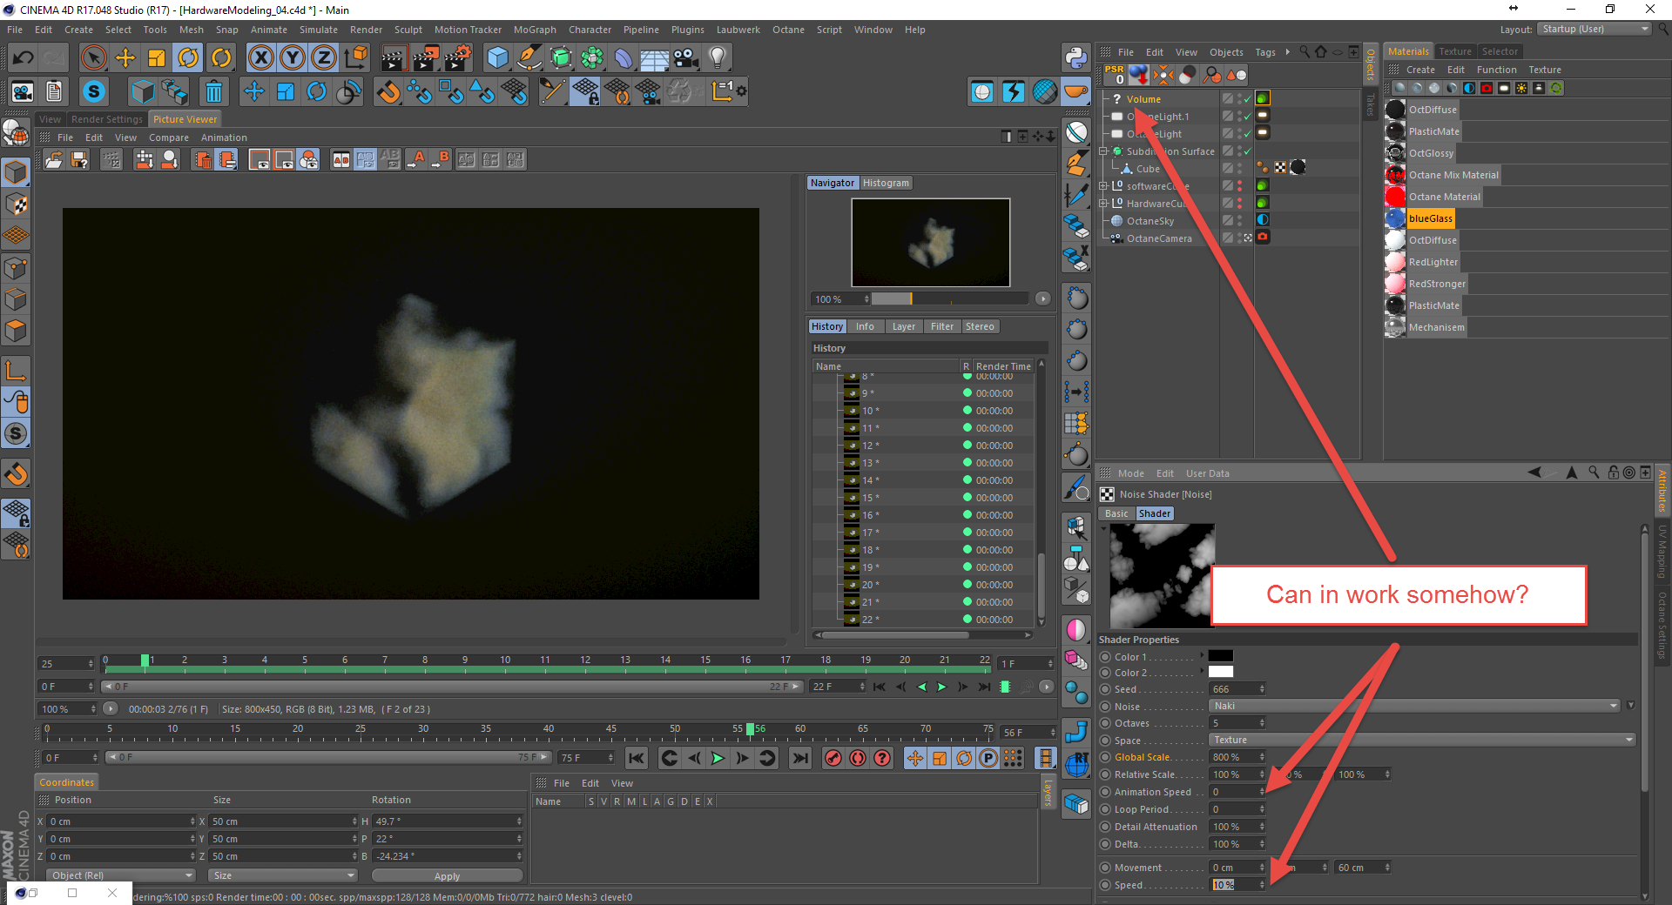Jump to end of main timeline
The height and width of the screenshot is (905, 1672).
click(800, 758)
